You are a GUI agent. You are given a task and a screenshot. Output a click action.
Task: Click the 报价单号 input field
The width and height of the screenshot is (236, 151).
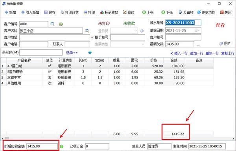tap(127, 37)
